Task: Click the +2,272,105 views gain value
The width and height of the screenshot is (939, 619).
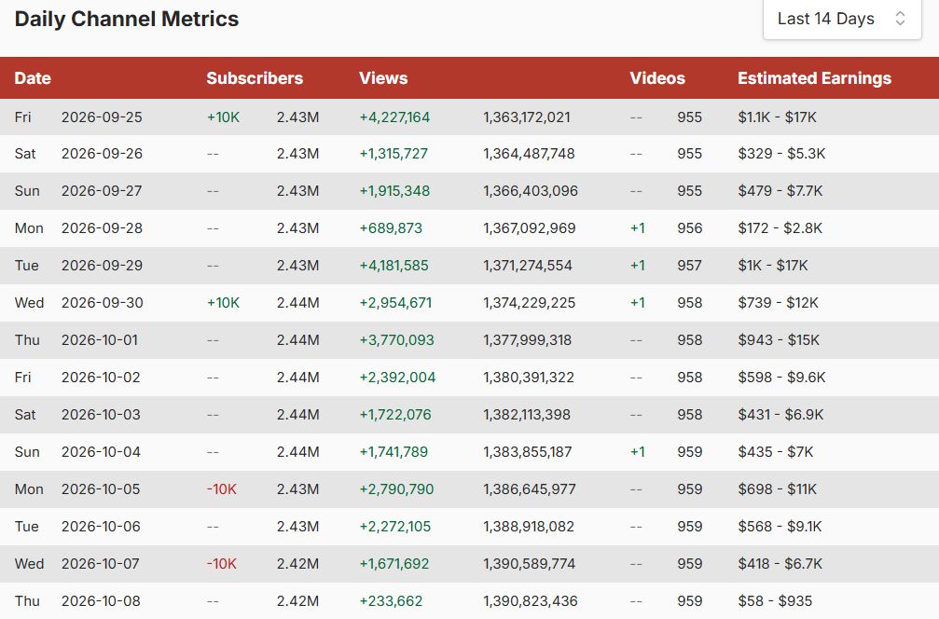Action: (x=395, y=526)
